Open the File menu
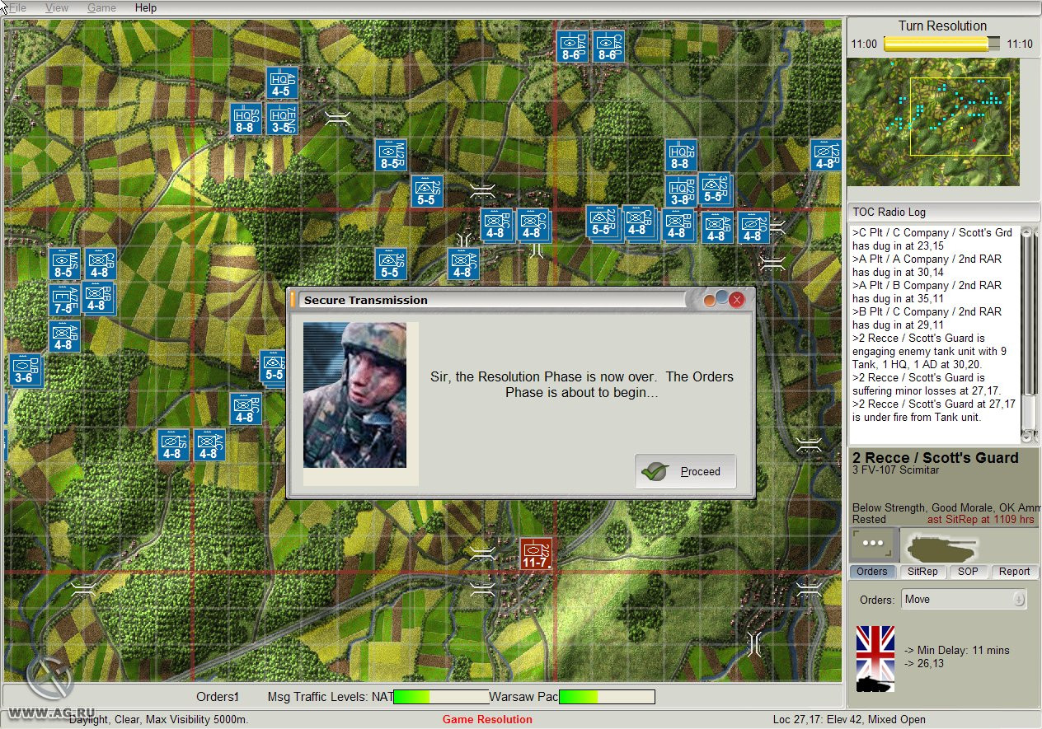Screen dimensions: 1042x729 18,7
